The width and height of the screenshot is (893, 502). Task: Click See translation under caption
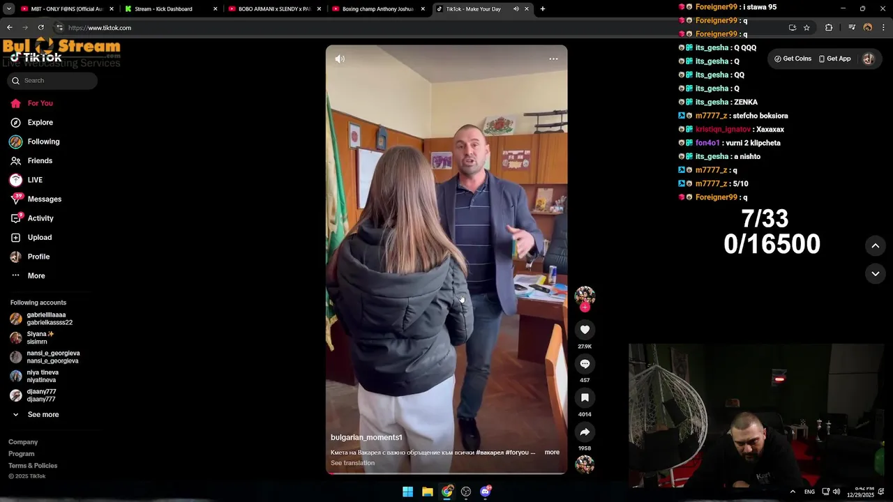pos(352,463)
